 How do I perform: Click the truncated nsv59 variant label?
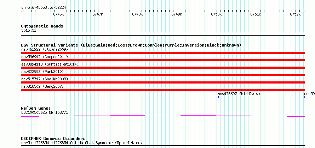(x=309, y=94)
